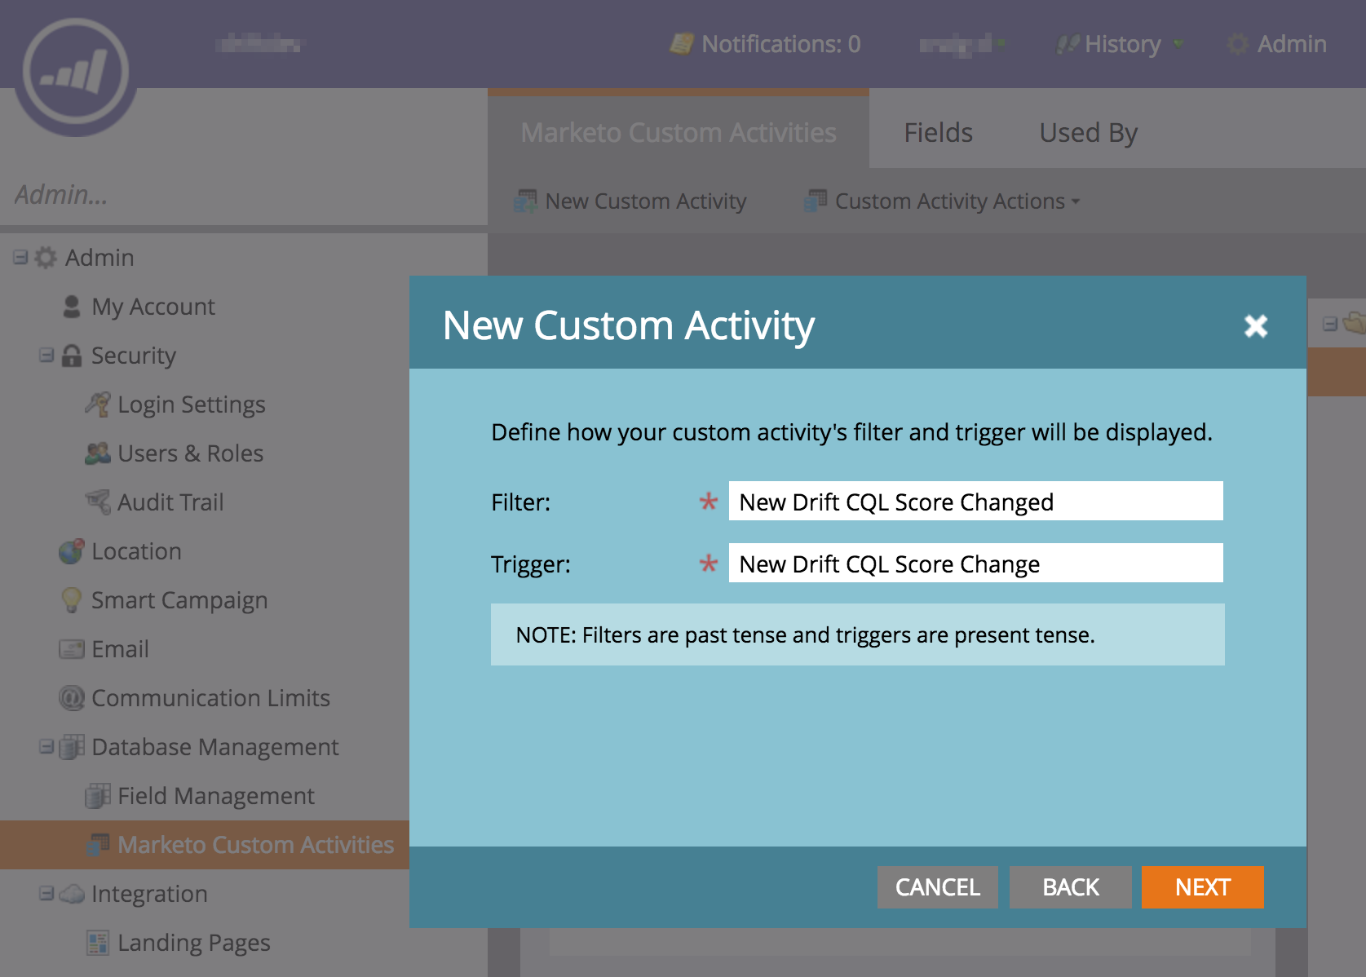Click the Login Settings keys icon
The image size is (1366, 977).
98,405
